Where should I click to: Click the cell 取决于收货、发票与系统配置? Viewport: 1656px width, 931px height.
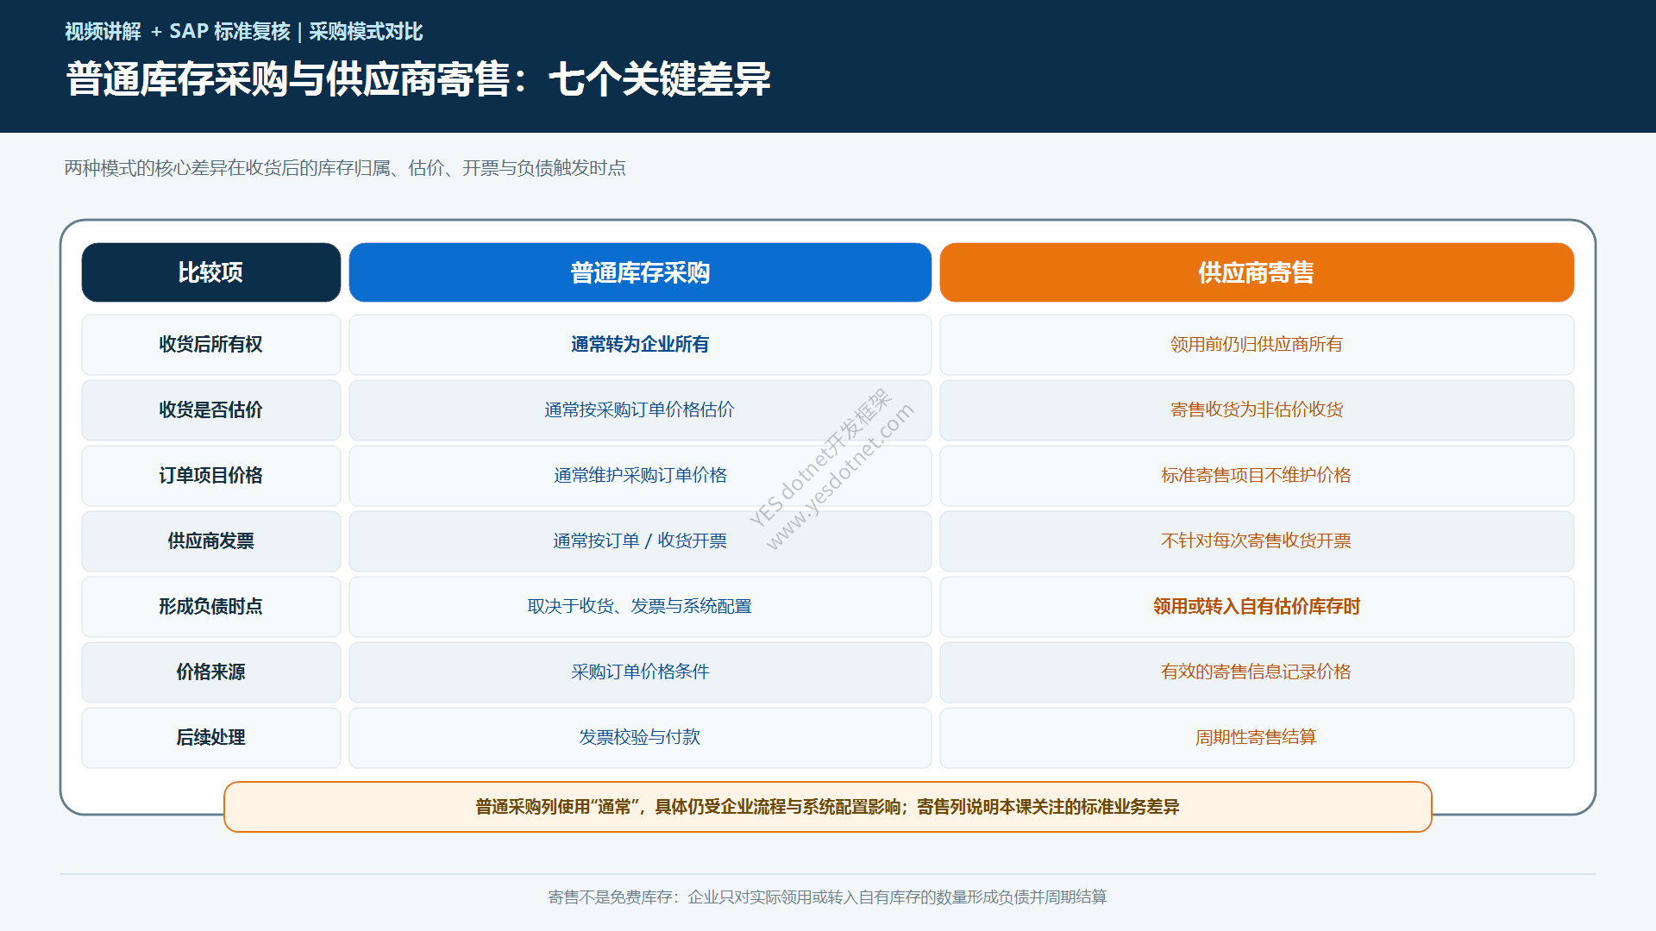640,607
